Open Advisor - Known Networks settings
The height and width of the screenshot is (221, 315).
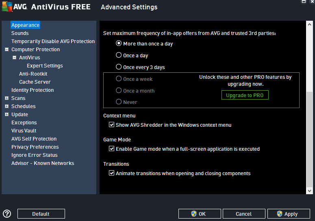point(43,163)
